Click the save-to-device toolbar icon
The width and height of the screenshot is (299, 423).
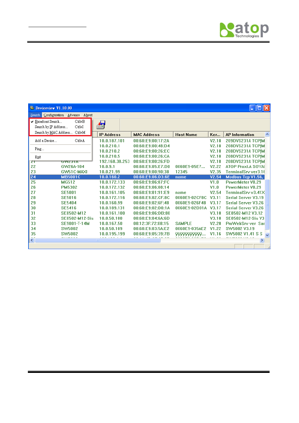tap(101, 125)
